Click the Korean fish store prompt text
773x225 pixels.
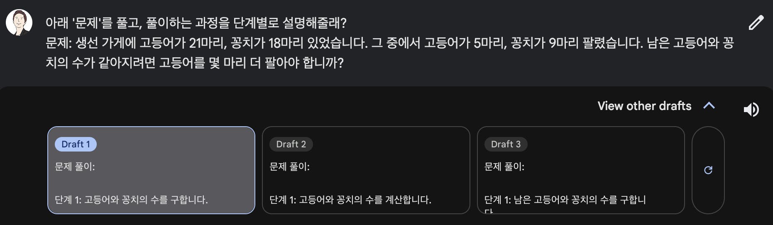[389, 53]
